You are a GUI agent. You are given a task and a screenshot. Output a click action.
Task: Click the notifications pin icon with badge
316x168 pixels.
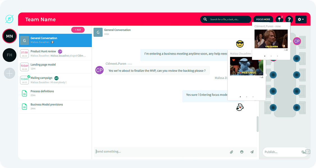point(279,19)
